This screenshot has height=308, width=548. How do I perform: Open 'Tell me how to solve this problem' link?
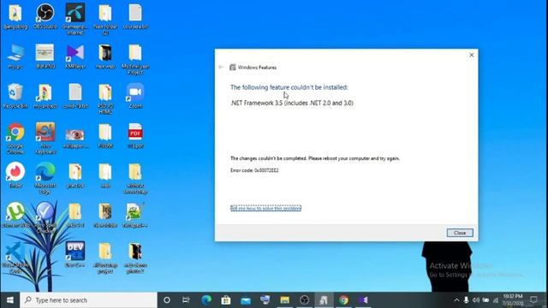265,208
